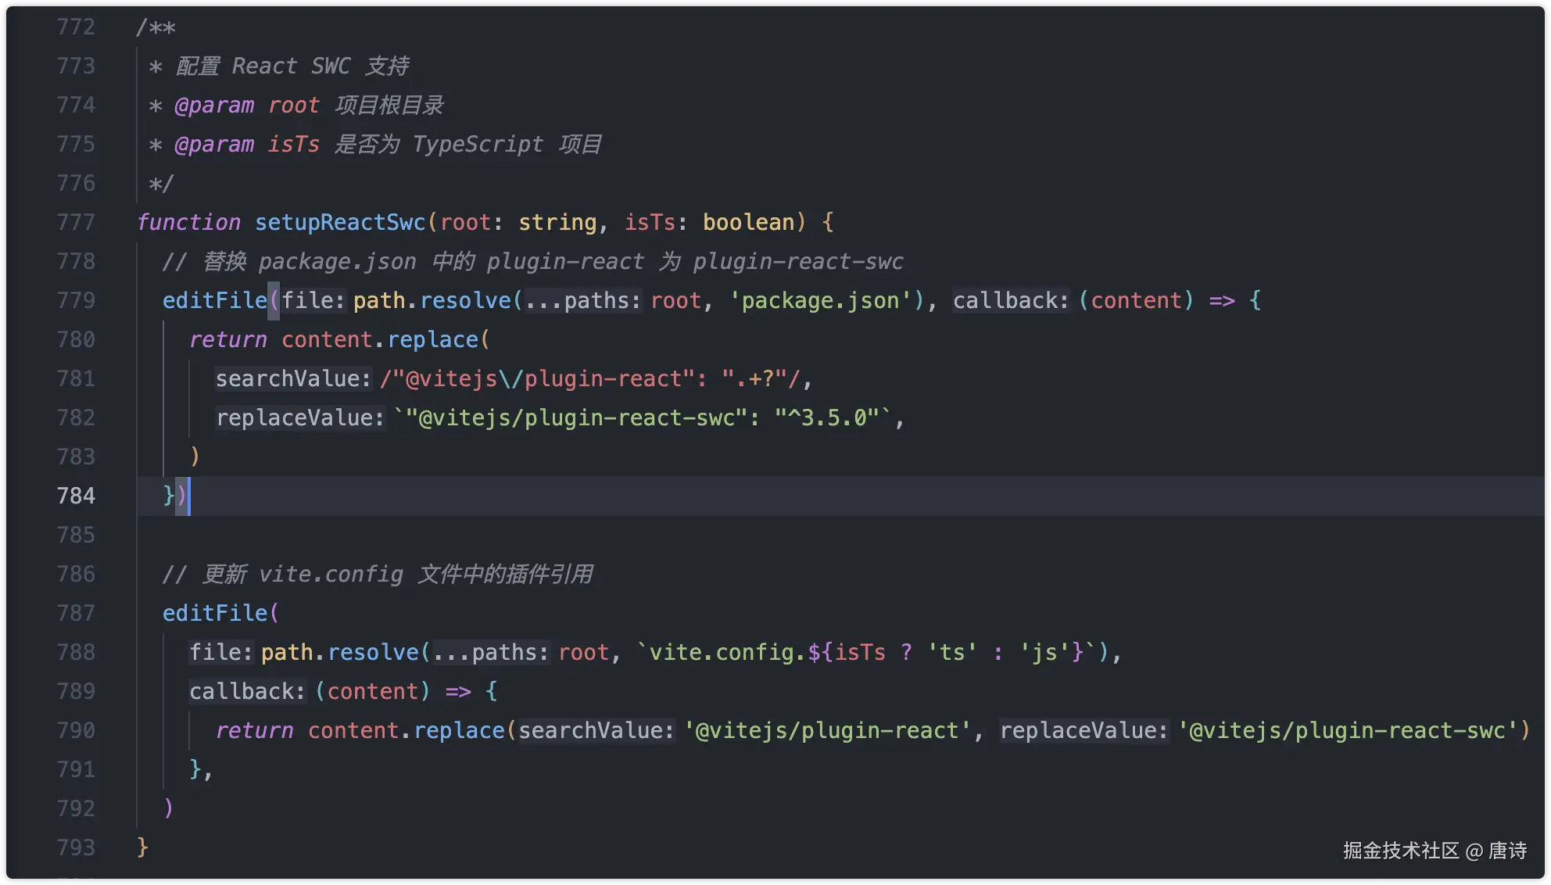Click the setupReactSwc function name

tap(340, 223)
